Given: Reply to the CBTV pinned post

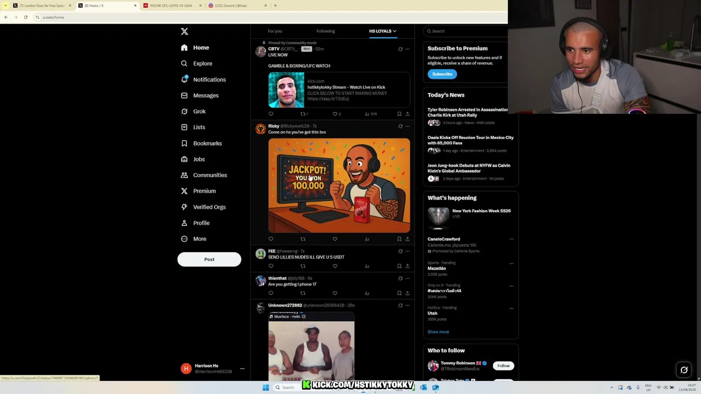Looking at the screenshot, I should pos(271,114).
